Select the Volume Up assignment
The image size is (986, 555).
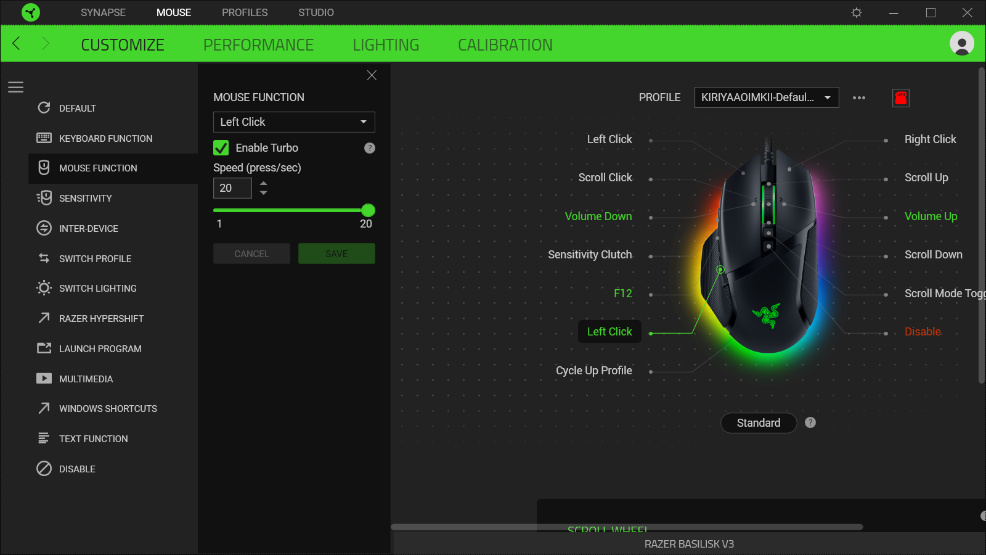point(931,216)
